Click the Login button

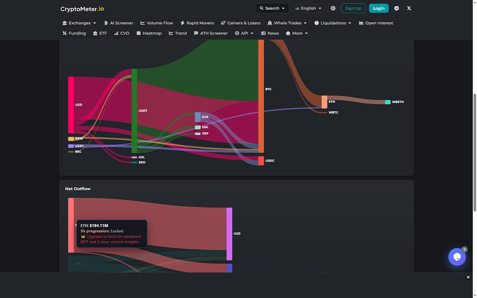379,8
